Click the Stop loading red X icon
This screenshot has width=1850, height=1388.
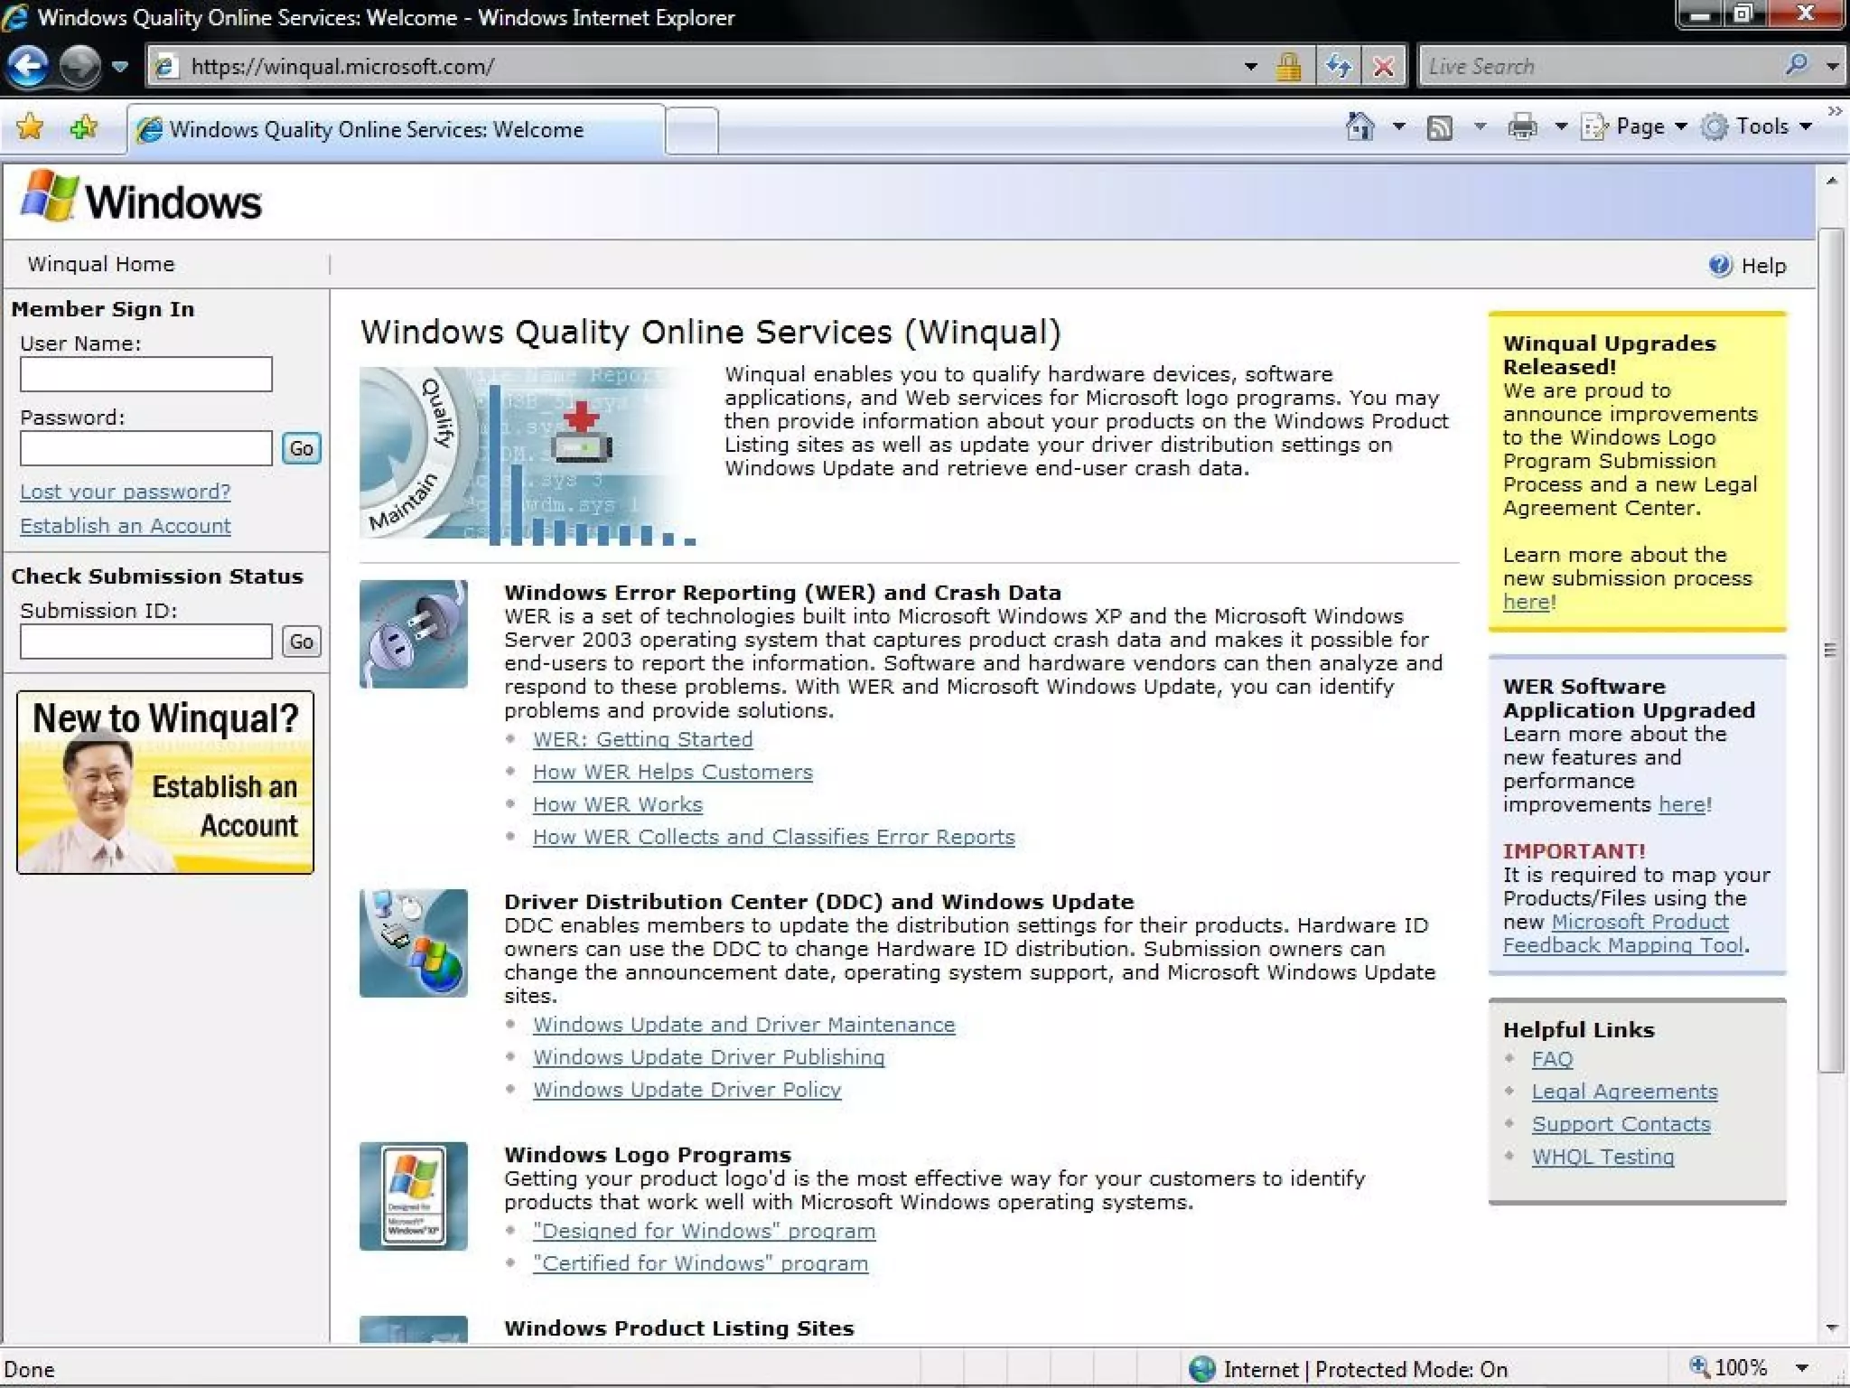click(x=1383, y=66)
